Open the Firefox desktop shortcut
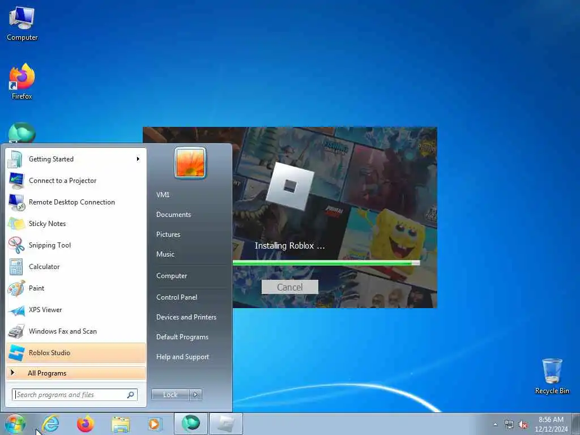 click(22, 82)
